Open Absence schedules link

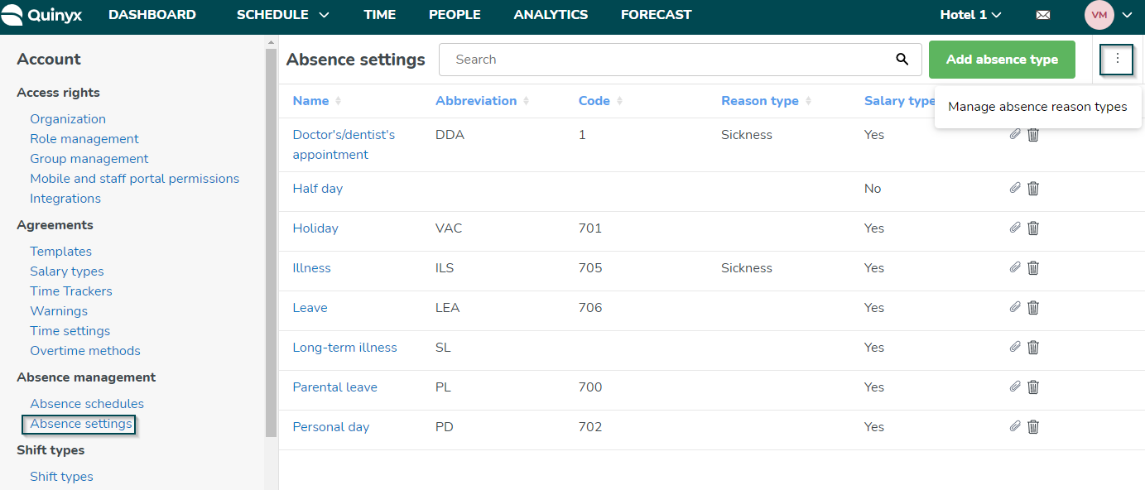(87, 404)
